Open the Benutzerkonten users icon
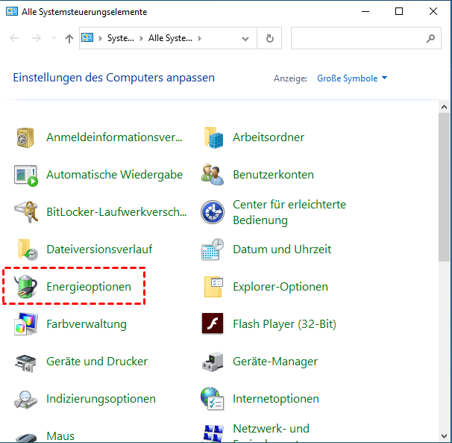 [213, 175]
